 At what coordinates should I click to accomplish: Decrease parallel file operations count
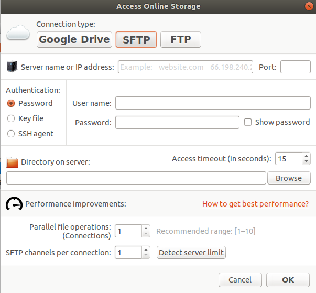click(x=146, y=234)
